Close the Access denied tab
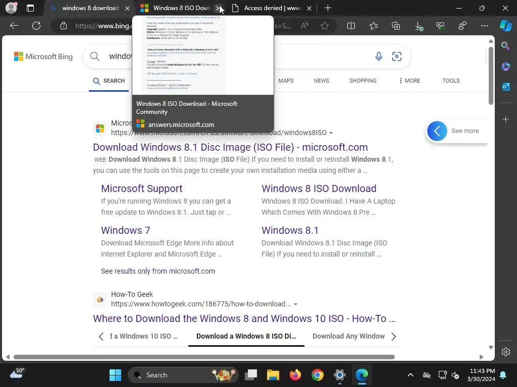The height and width of the screenshot is (387, 517). 309,8
